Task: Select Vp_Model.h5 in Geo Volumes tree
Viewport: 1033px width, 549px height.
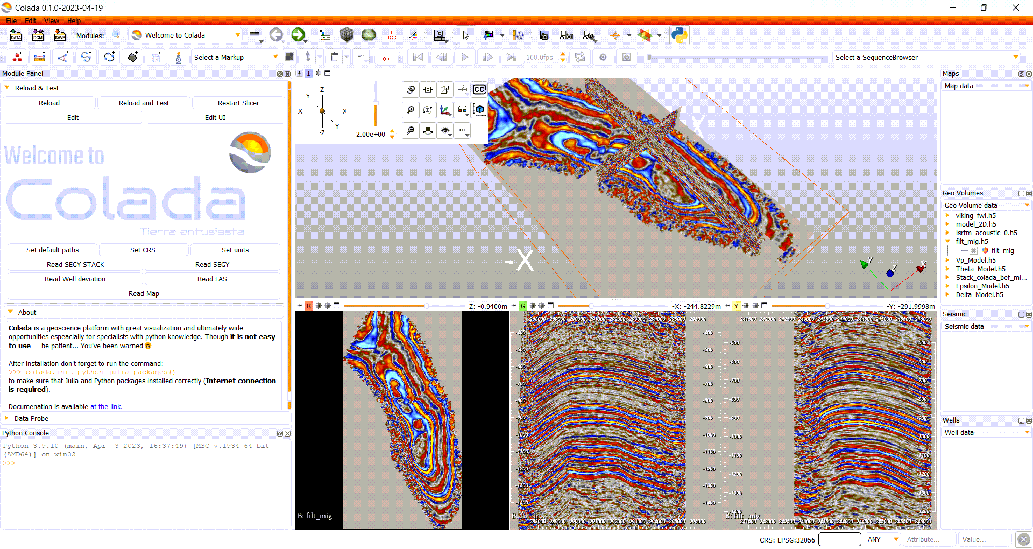Action: (x=975, y=261)
